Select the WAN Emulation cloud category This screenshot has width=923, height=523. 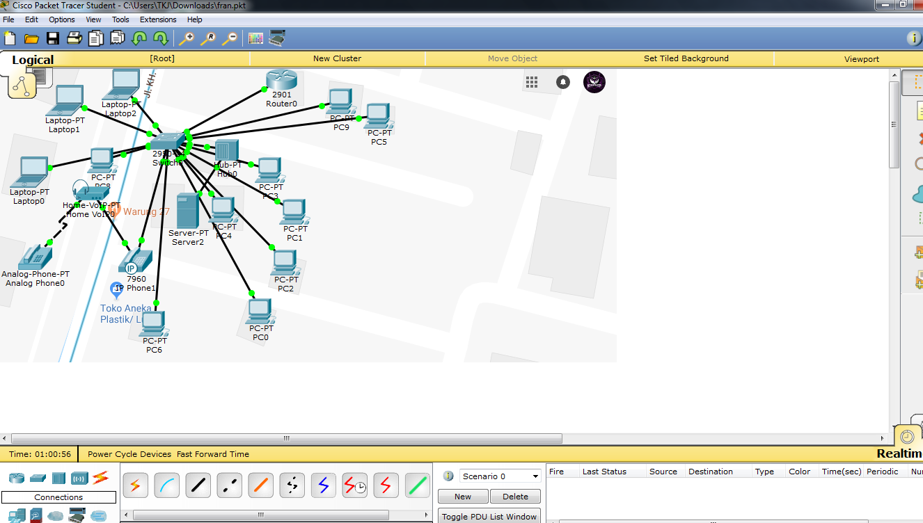56,515
